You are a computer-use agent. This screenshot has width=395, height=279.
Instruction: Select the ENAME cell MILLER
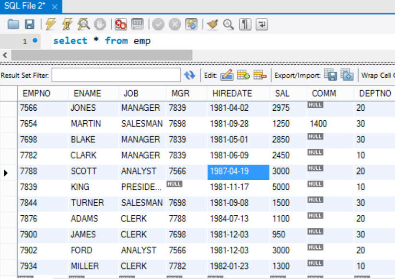click(x=93, y=267)
